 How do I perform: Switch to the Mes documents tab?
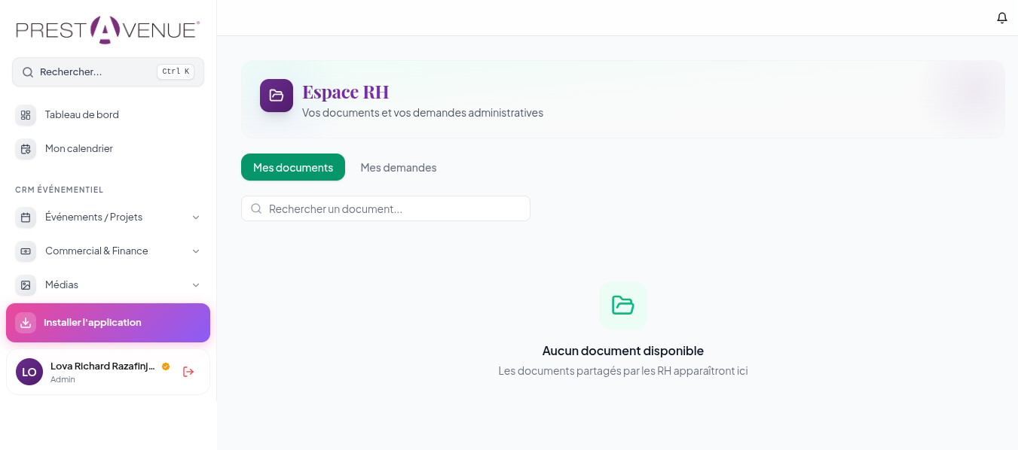pos(293,167)
